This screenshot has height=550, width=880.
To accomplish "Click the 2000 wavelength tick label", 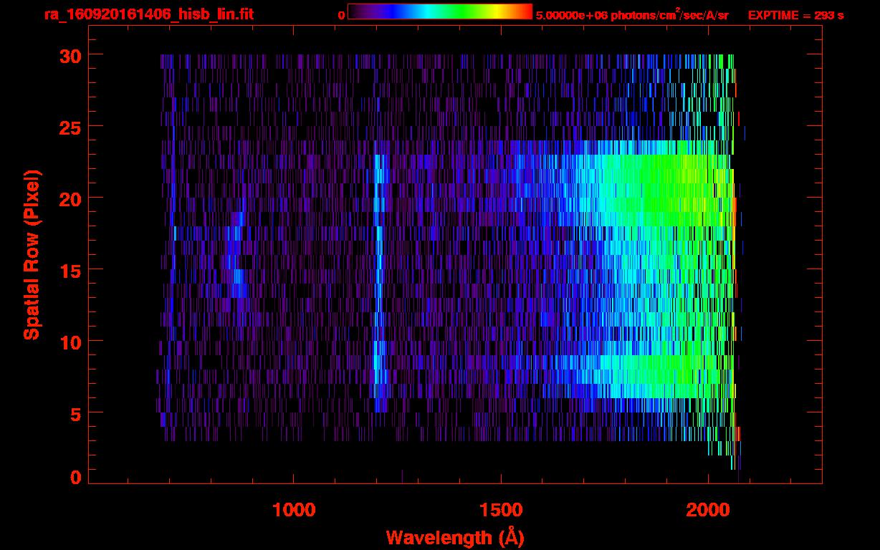I will pos(708,510).
